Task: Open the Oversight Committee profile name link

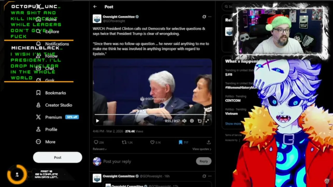Action: click(x=119, y=17)
